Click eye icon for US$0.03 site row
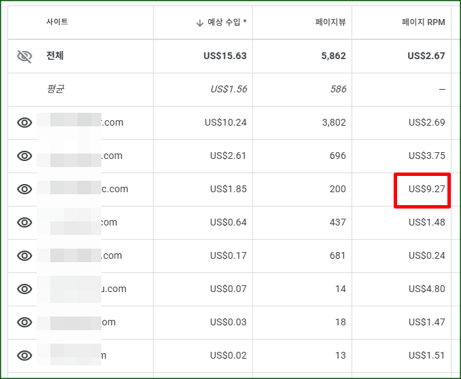 click(x=24, y=323)
